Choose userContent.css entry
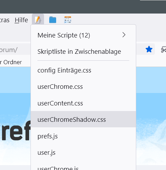The image size is (166, 170). tap(83, 103)
